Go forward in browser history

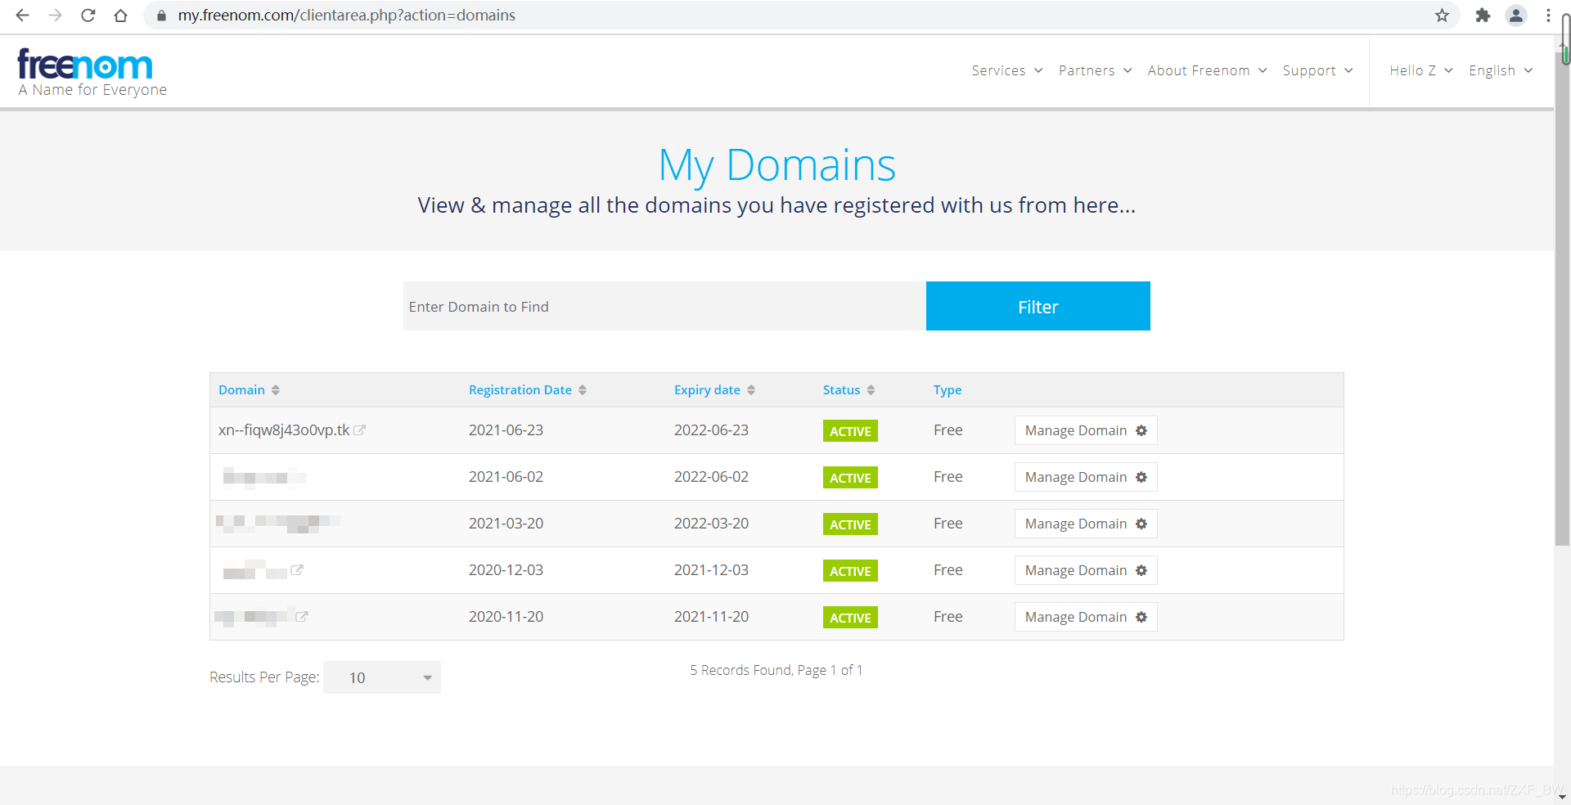55,16
